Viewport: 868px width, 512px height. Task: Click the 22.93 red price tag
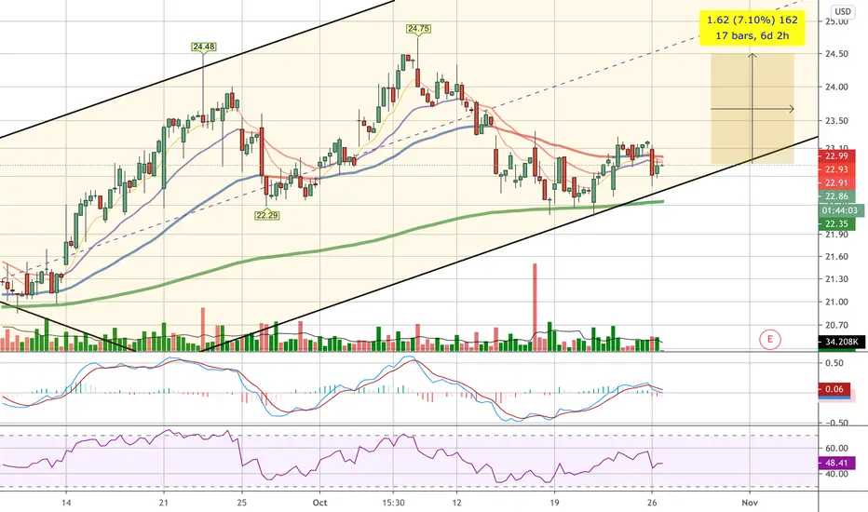tap(836, 170)
